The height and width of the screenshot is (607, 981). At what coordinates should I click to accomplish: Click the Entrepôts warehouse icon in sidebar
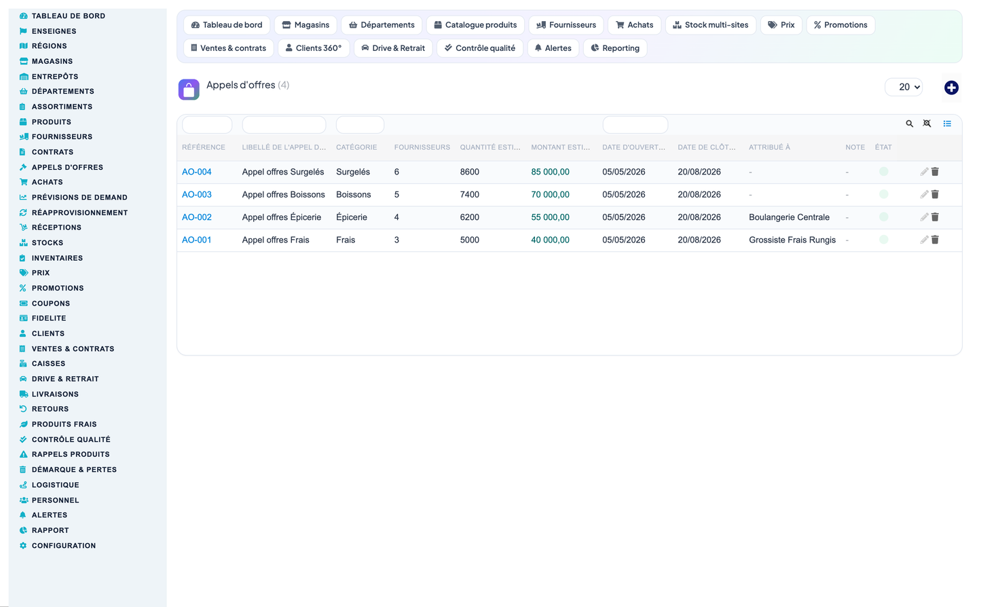(x=23, y=77)
